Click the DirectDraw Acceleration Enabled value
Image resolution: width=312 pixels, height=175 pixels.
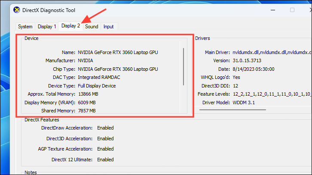point(105,128)
